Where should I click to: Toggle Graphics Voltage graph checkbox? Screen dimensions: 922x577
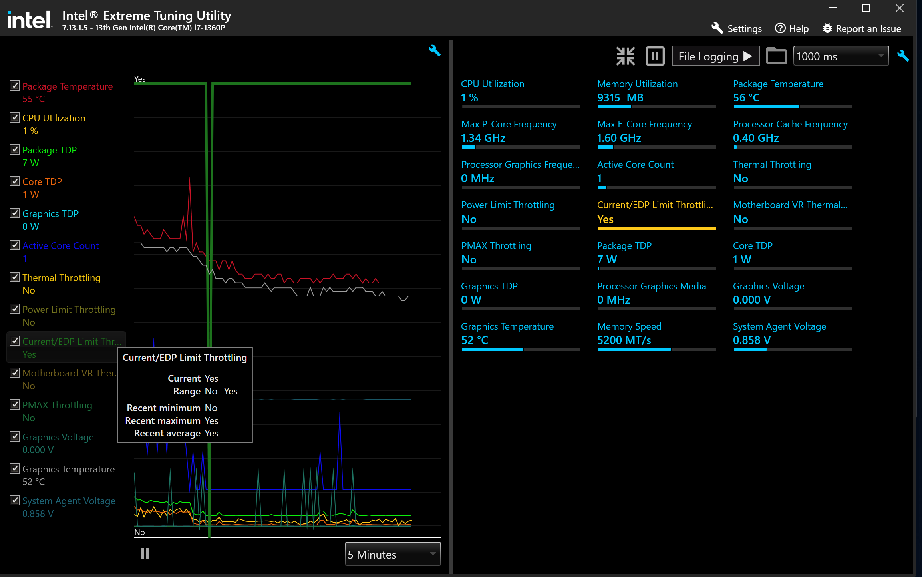pos(15,436)
